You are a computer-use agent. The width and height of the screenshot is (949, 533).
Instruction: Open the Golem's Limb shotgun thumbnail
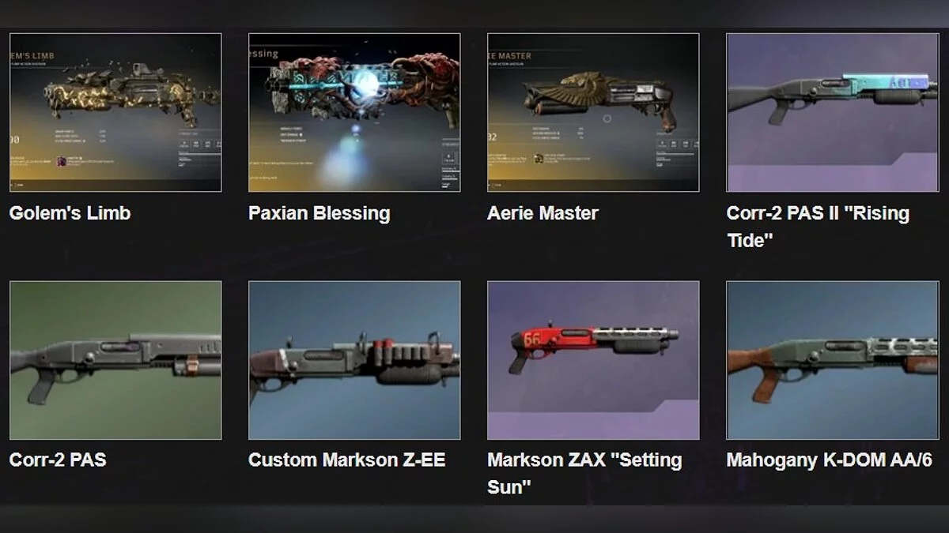tap(115, 112)
